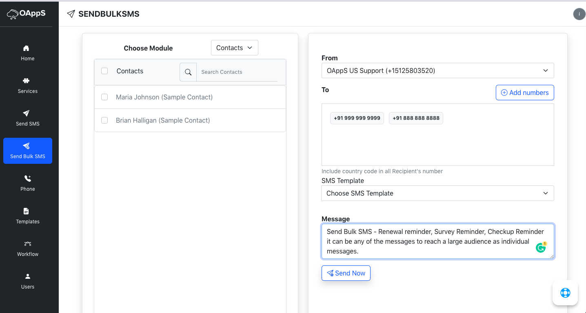The height and width of the screenshot is (313, 586).
Task: Go to Send SMS page
Action: [x=28, y=118]
